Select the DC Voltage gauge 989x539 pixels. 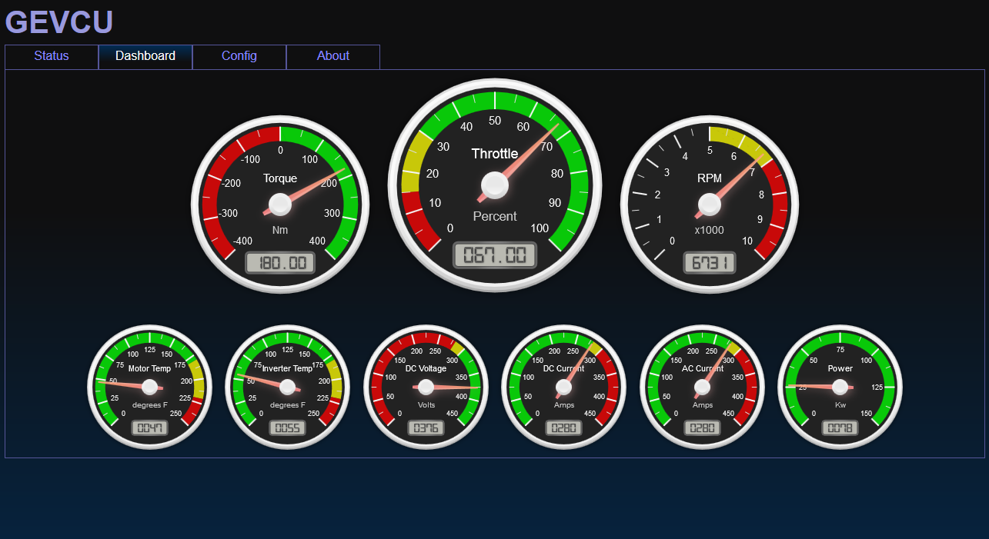(426, 387)
